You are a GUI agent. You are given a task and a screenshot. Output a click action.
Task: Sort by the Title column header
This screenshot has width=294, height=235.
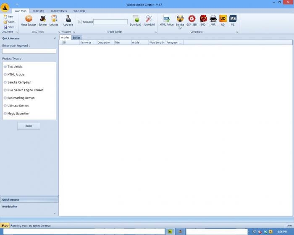[123, 42]
